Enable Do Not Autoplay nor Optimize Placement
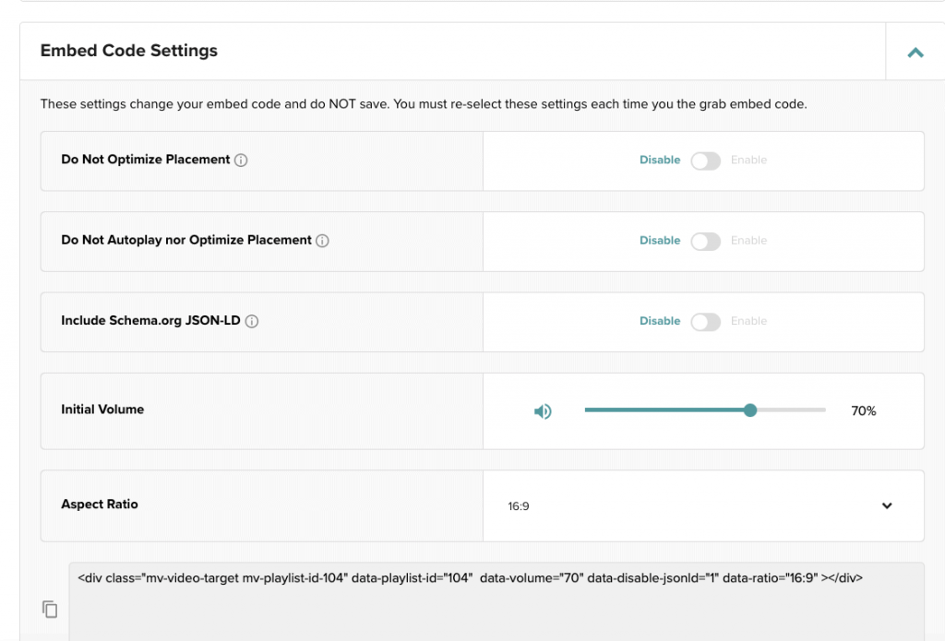The height and width of the screenshot is (641, 945). (x=706, y=240)
